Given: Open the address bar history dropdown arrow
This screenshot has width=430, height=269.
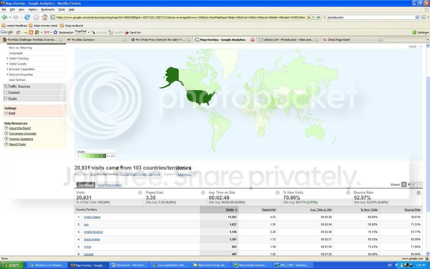Looking at the screenshot, I should click(313, 17).
